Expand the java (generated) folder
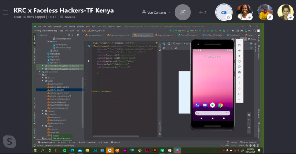Image resolution: width=296 pixels, height=154 pixels. 40,72
